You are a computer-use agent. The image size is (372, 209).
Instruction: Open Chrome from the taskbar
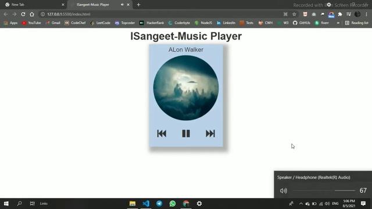point(186,204)
